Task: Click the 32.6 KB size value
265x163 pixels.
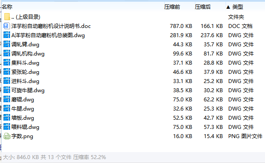Action: [x=183, y=109]
